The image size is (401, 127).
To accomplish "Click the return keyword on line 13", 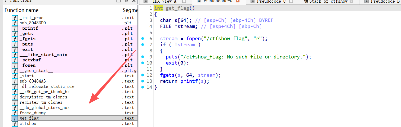I will pyautogui.click(x=169, y=81).
